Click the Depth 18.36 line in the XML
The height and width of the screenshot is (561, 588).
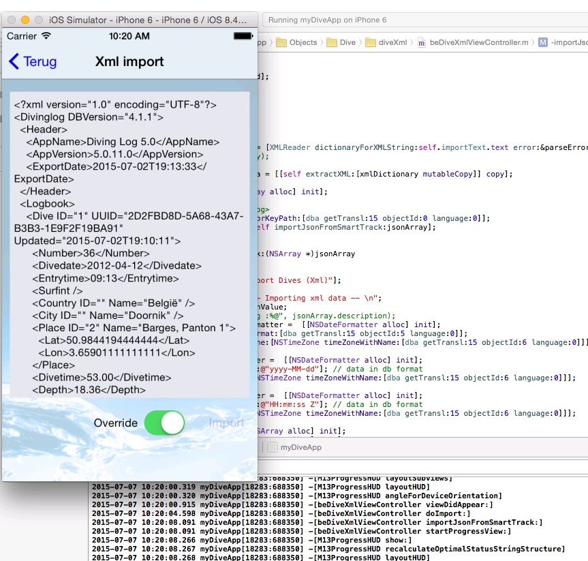[89, 390]
